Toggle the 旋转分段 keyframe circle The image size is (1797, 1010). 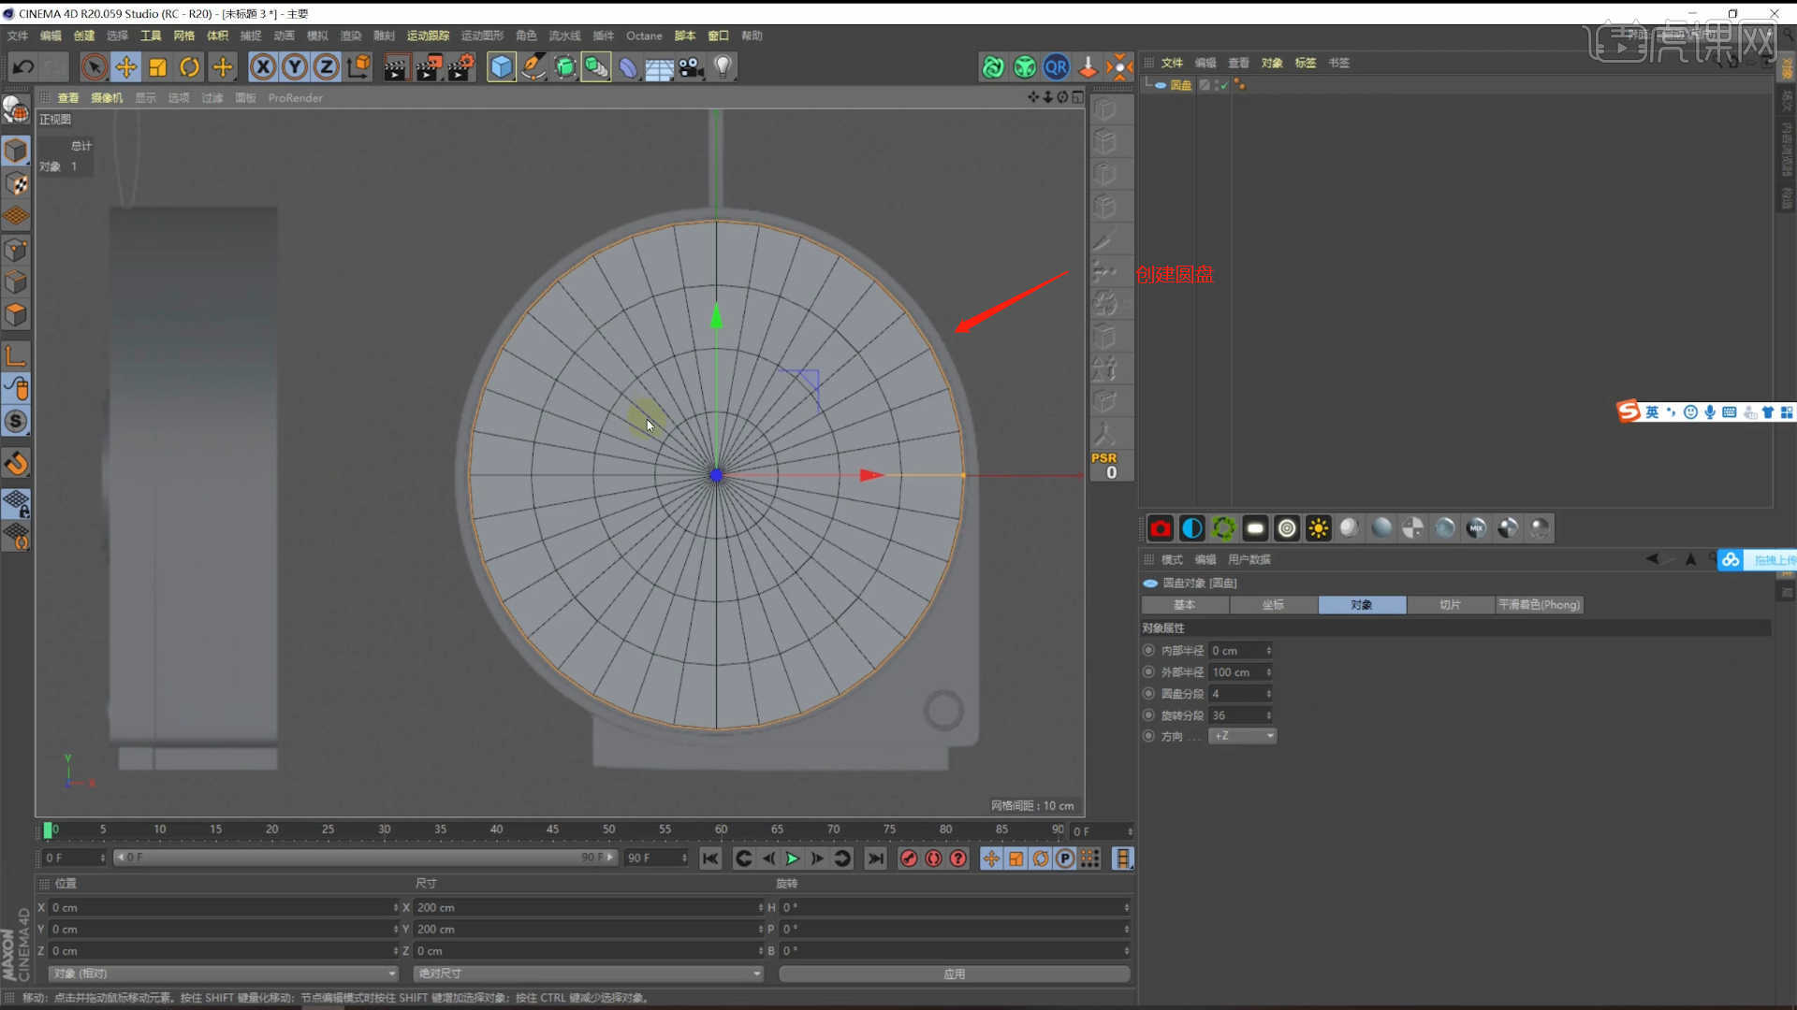click(1148, 714)
